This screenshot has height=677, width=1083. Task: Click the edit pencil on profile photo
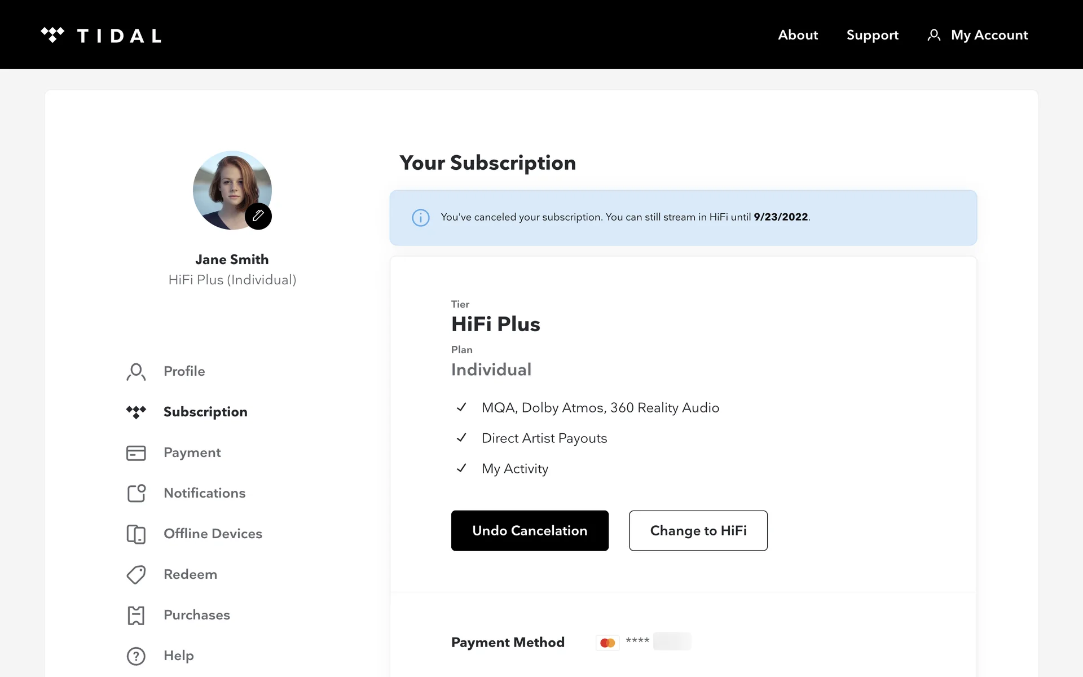(258, 216)
